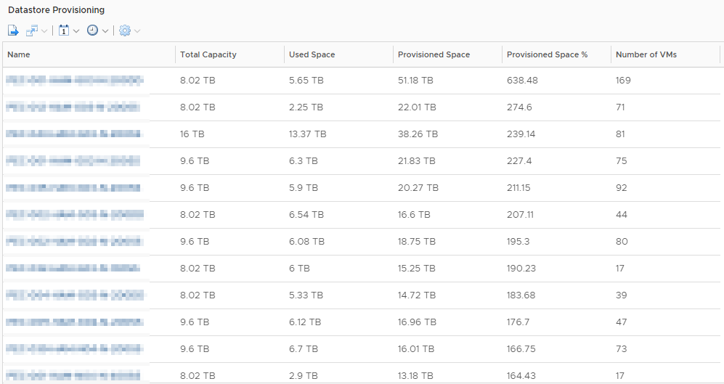Select the row with 638.48 provisioned percent
Screen dimensions: 724x384
[x=522, y=81]
